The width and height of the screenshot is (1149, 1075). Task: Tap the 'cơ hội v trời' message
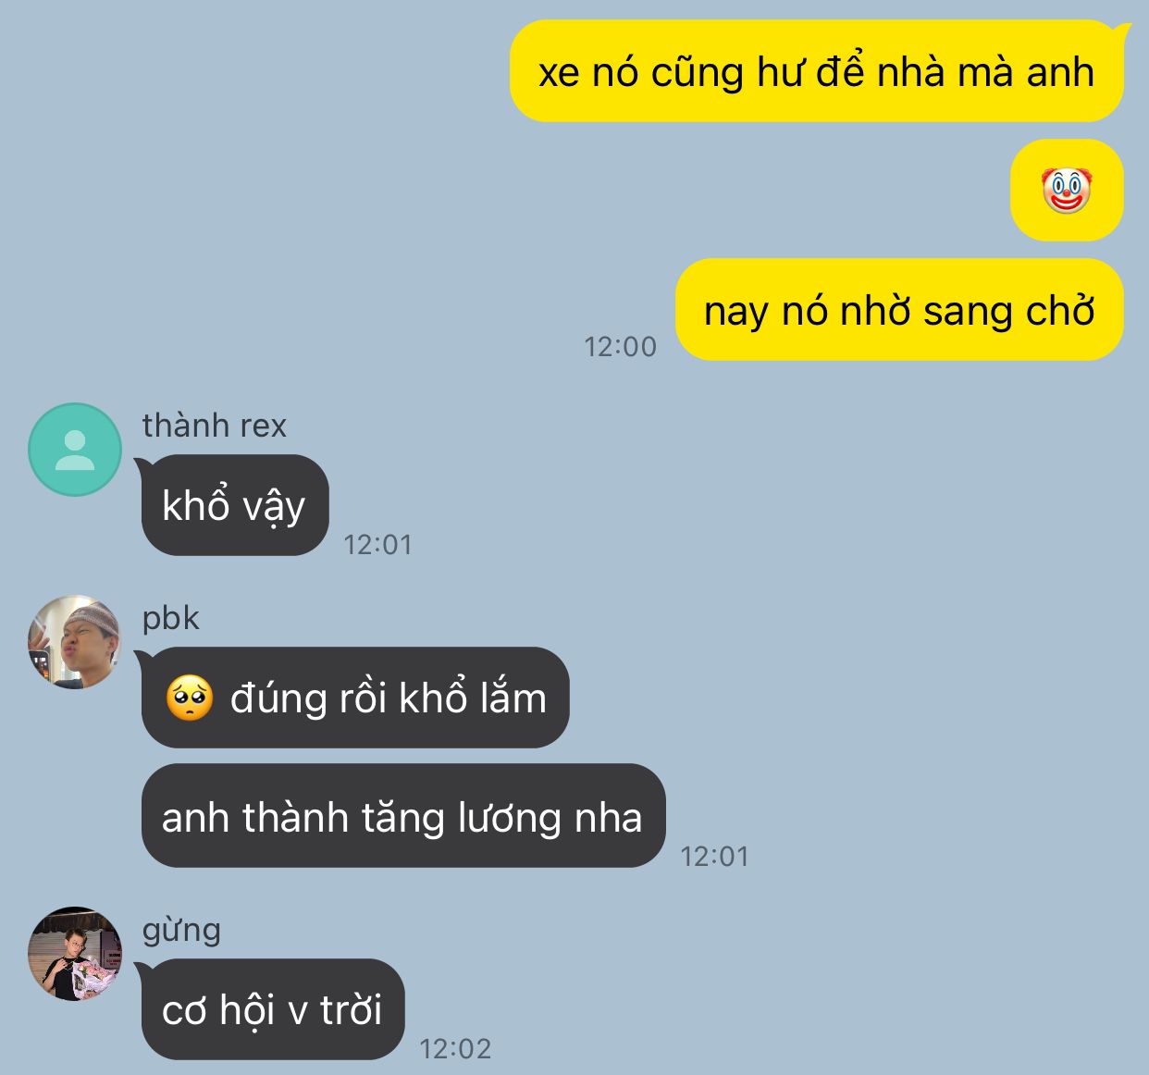pyautogui.click(x=273, y=1009)
